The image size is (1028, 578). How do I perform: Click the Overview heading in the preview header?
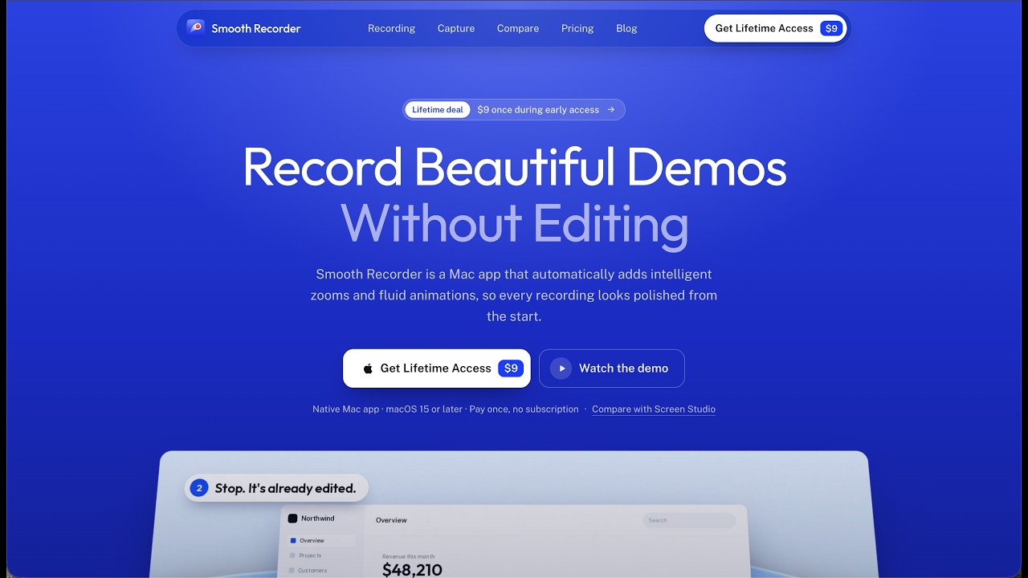(391, 520)
